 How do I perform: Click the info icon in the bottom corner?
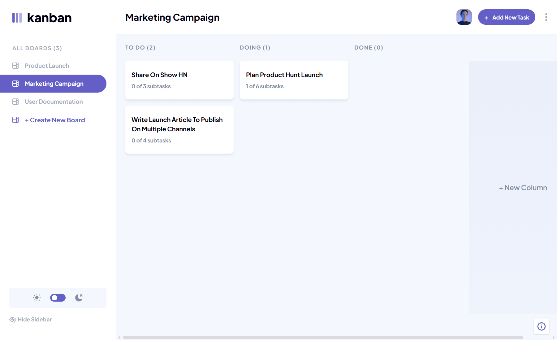541,326
